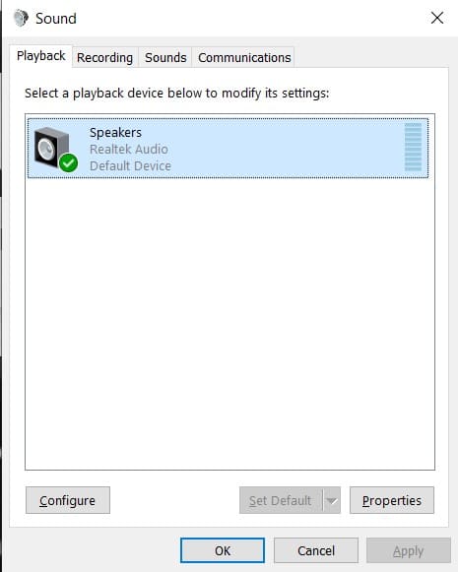
Task: Open Configure for the speakers
Action: [x=68, y=500]
